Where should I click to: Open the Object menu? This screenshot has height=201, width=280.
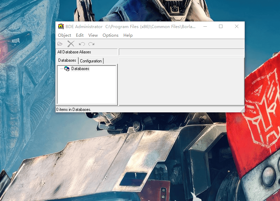64,35
